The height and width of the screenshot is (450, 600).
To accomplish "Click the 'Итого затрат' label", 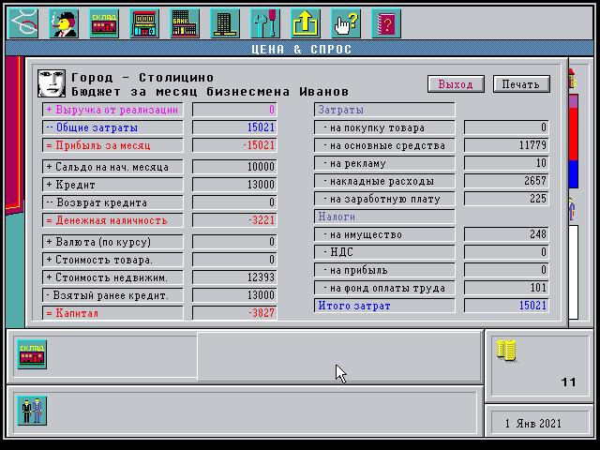I will (384, 307).
